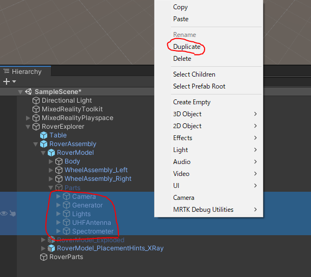This screenshot has height=277, width=311.
Task: Click the Generator object cube icon
Action: pos(66,205)
